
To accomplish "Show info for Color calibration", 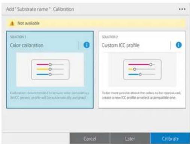I will point(87,45).
